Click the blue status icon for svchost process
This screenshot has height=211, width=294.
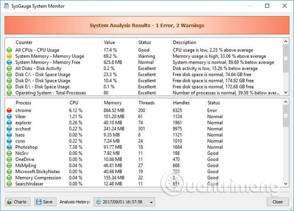click(9, 129)
